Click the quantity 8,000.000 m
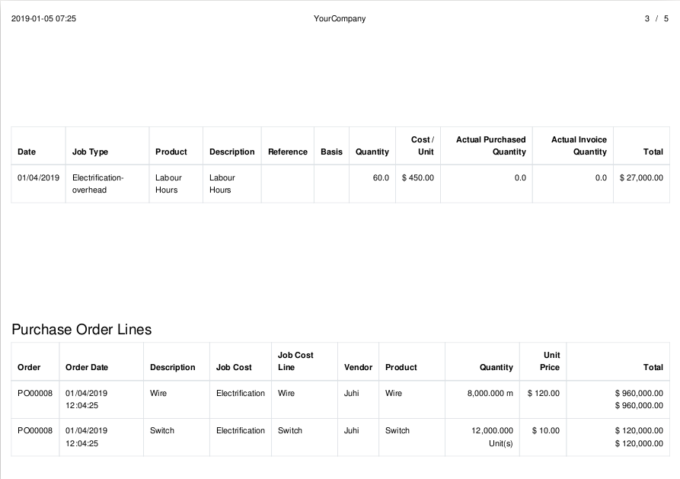680x479 pixels. click(490, 393)
